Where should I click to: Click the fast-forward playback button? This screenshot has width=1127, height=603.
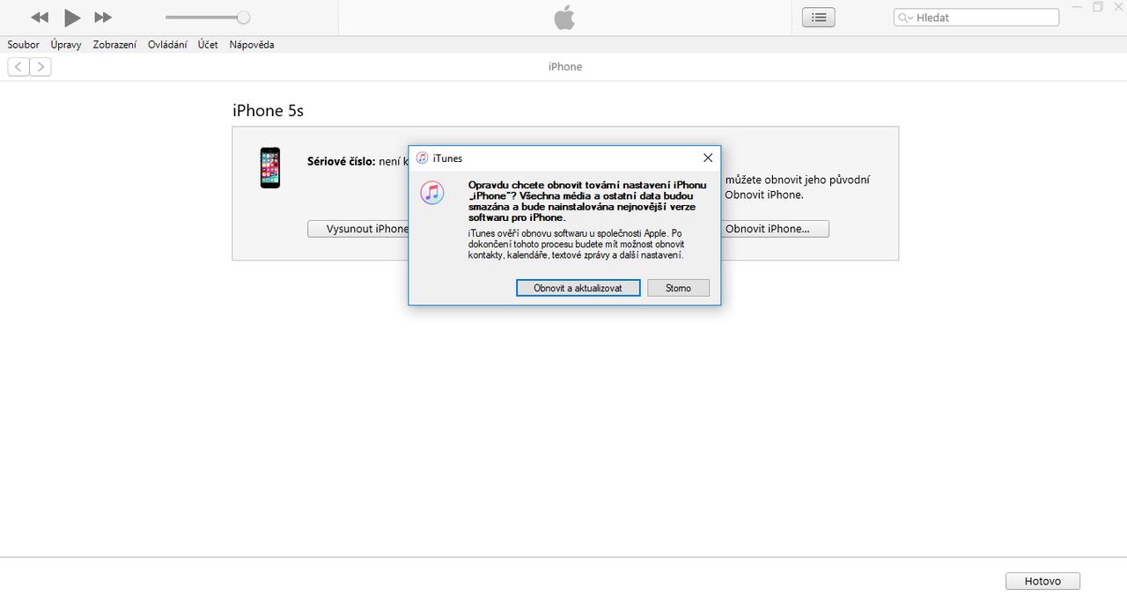(x=103, y=18)
